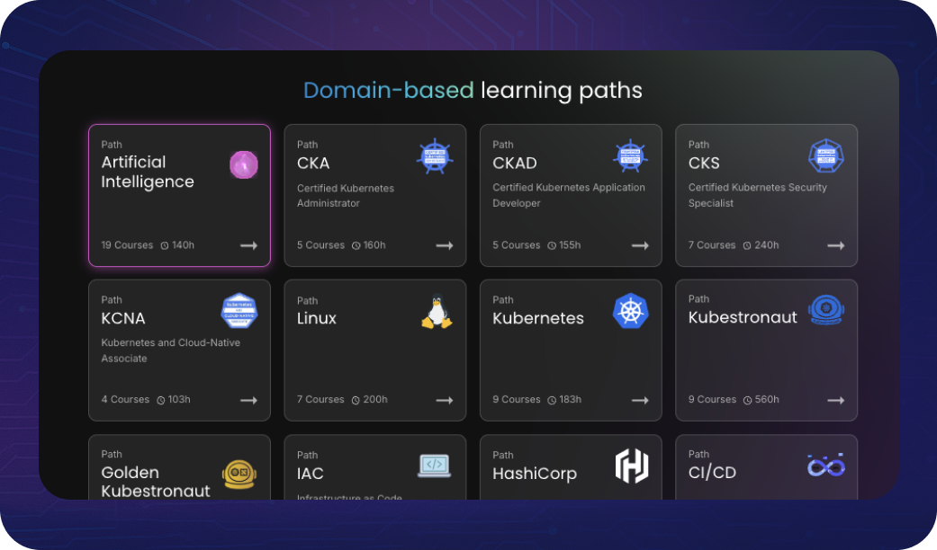Select the CKS path title

point(704,163)
